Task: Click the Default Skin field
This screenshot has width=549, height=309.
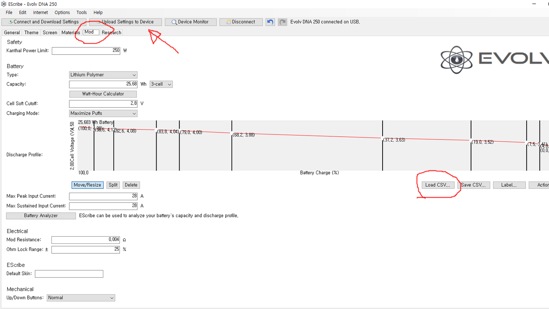Action: point(69,274)
